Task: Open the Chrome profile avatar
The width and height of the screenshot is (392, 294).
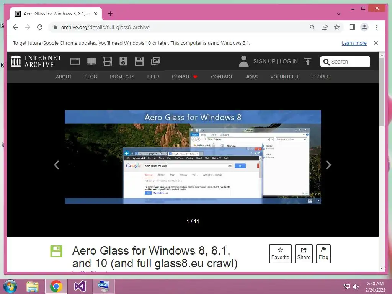Action: click(x=364, y=27)
